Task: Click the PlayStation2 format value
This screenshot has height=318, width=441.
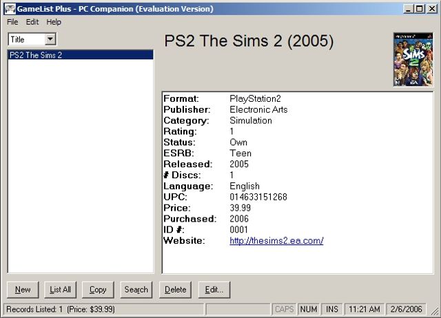Action: (255, 98)
